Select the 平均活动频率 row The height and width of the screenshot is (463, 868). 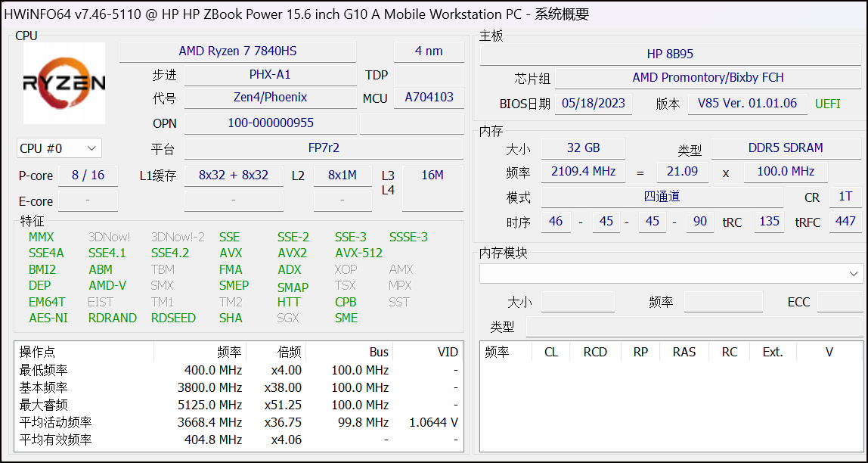coord(237,422)
